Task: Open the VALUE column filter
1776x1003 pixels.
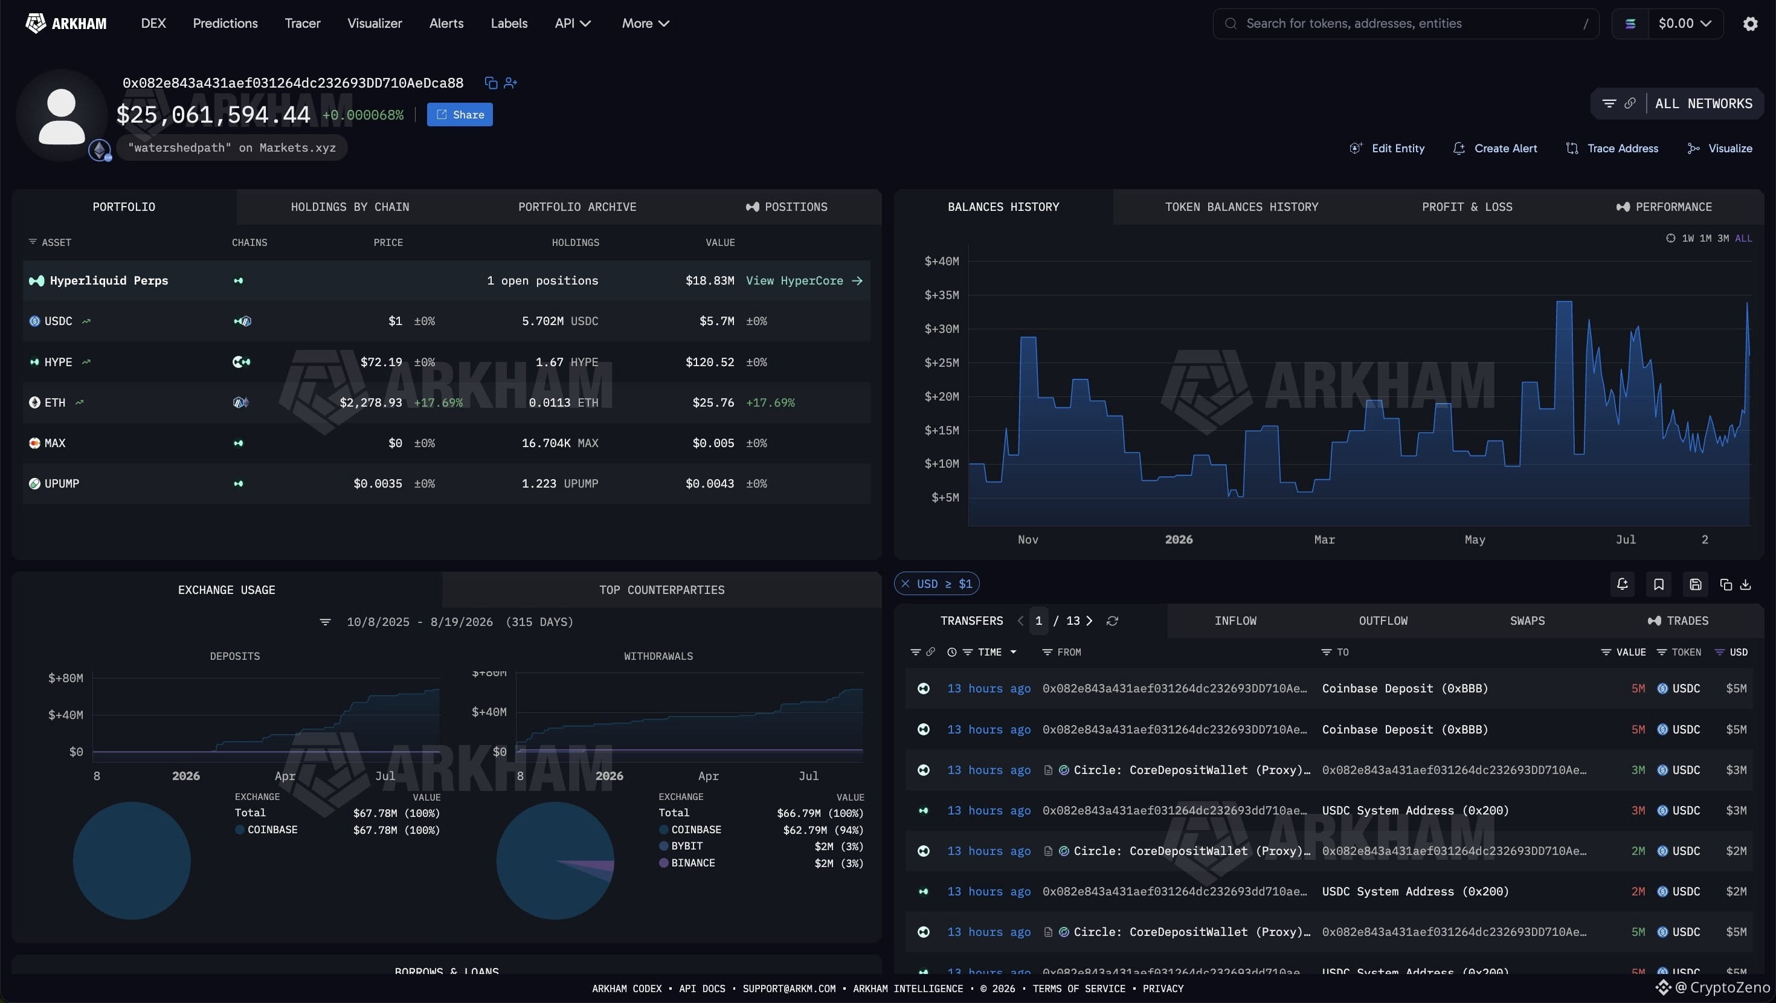Action: point(1606,652)
